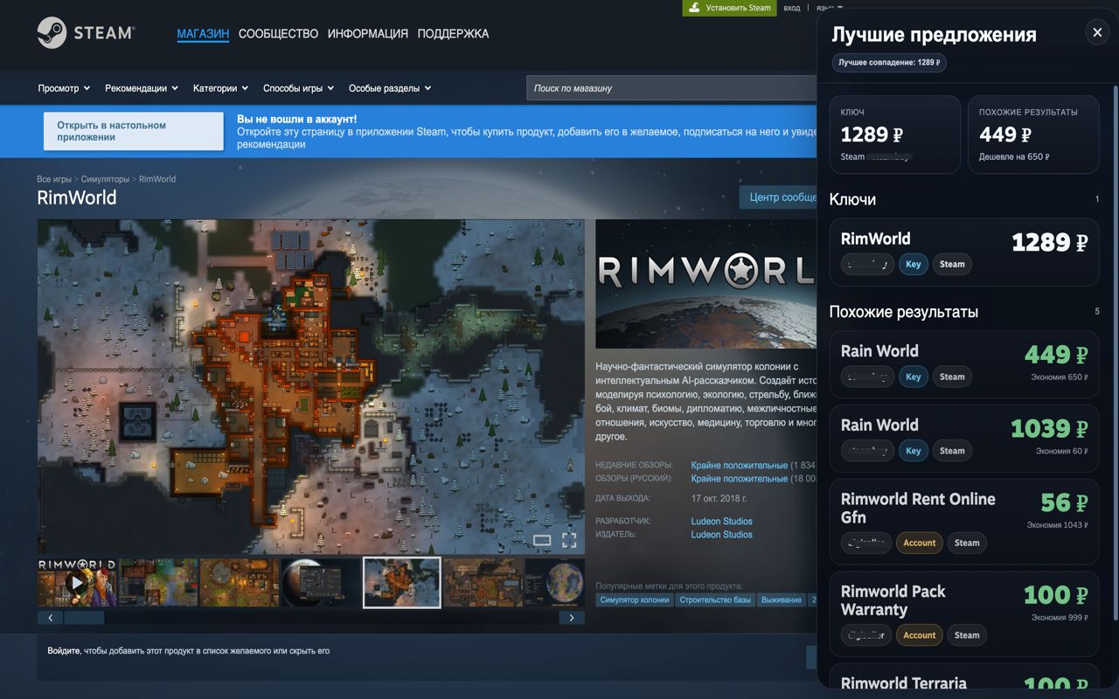Click the developer Ludeon Studios link

coord(722,522)
